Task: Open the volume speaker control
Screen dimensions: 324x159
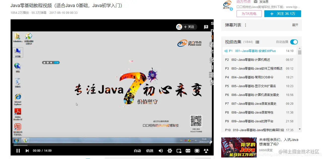Action: tap(161, 151)
